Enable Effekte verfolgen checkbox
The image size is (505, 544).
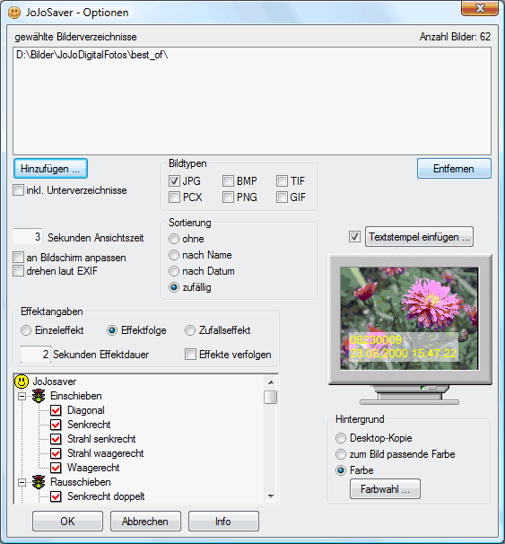tap(190, 355)
